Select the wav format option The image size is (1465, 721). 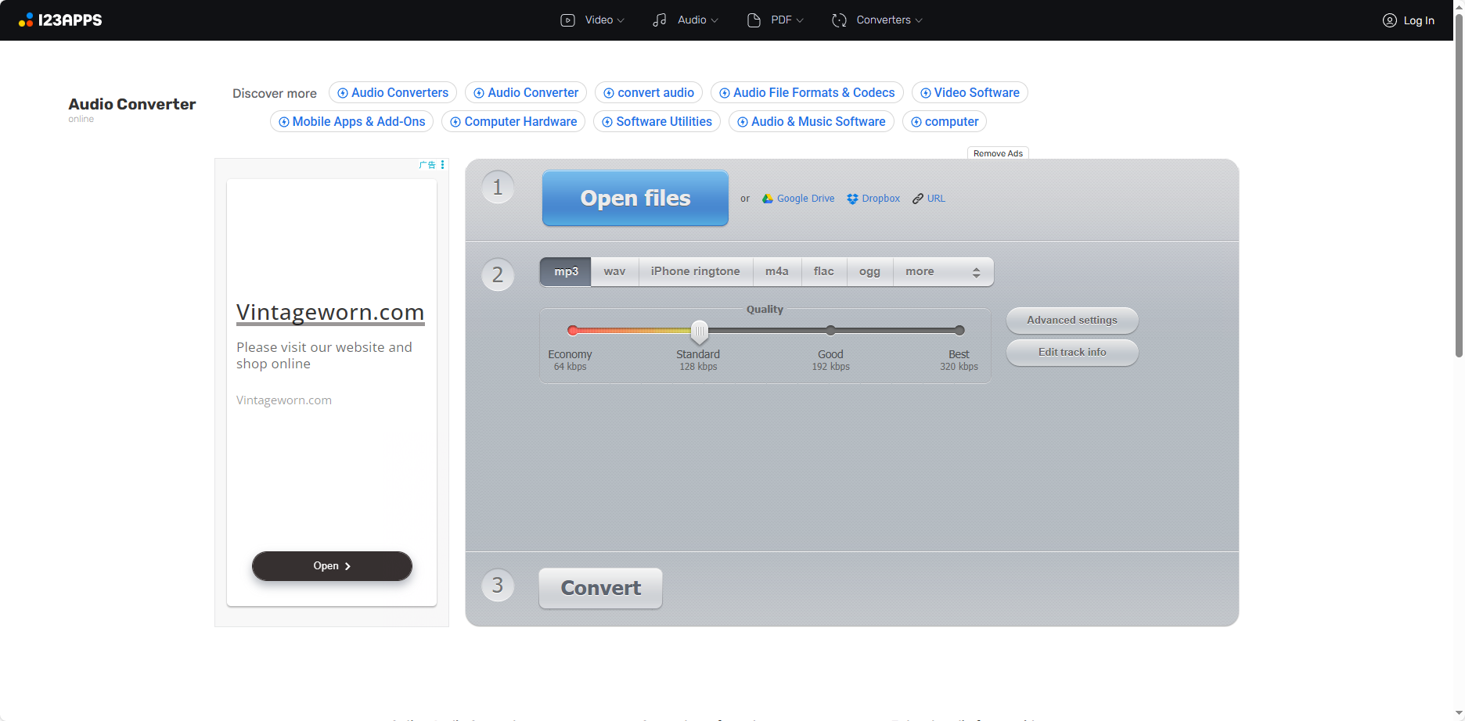[614, 271]
